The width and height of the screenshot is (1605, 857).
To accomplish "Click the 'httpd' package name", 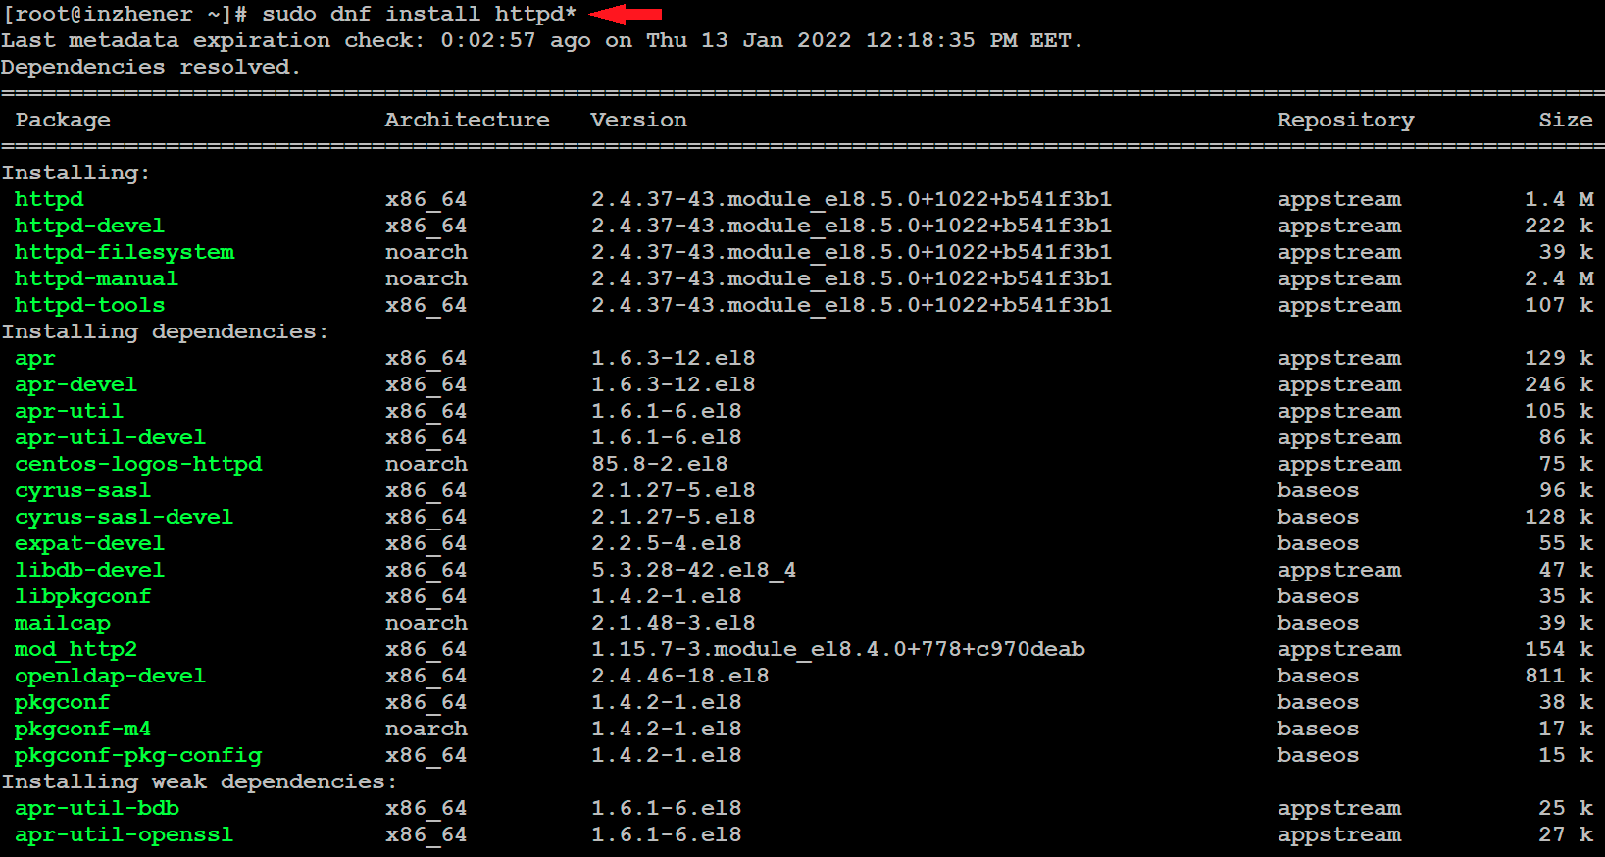I will pyautogui.click(x=49, y=199).
